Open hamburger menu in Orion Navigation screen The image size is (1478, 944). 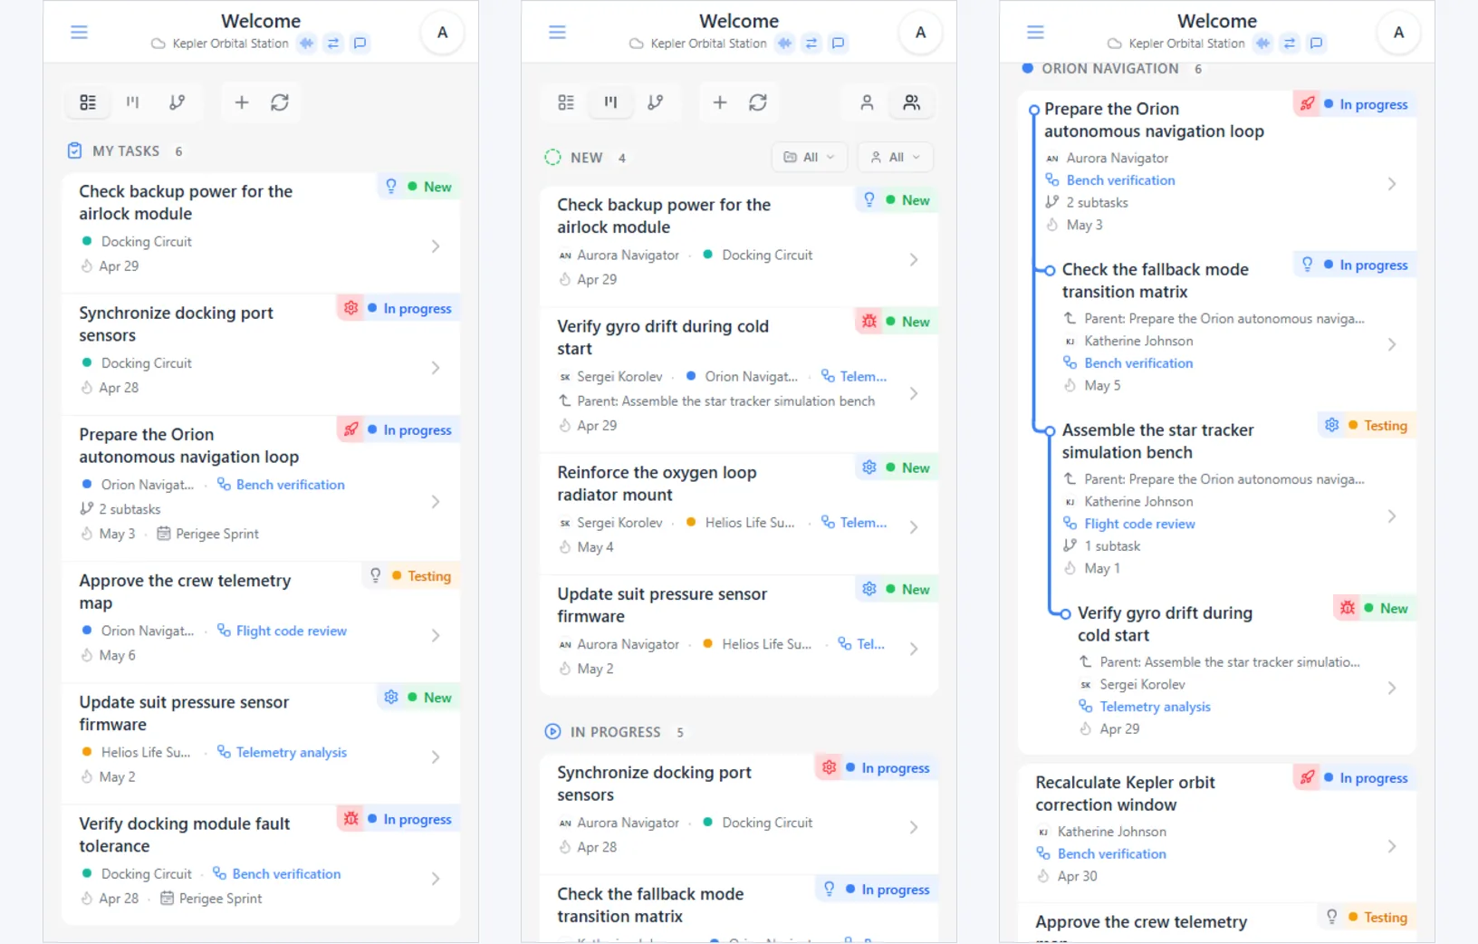[1036, 33]
